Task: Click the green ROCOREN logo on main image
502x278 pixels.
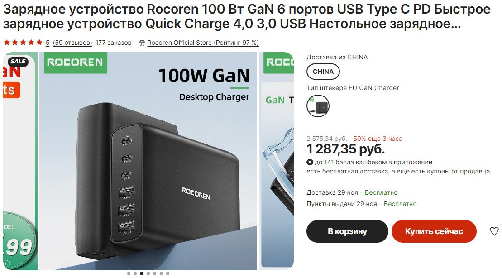Action: pyautogui.click(x=75, y=62)
